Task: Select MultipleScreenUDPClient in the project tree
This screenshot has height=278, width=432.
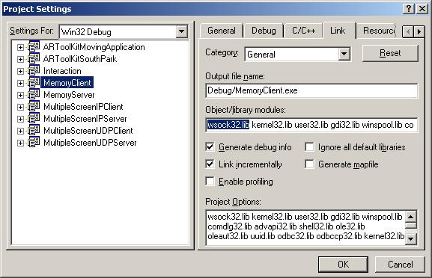Action: click(88, 131)
